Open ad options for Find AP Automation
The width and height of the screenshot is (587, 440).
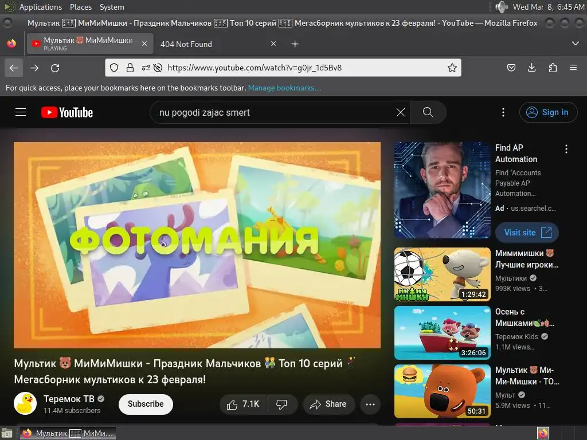(566, 149)
